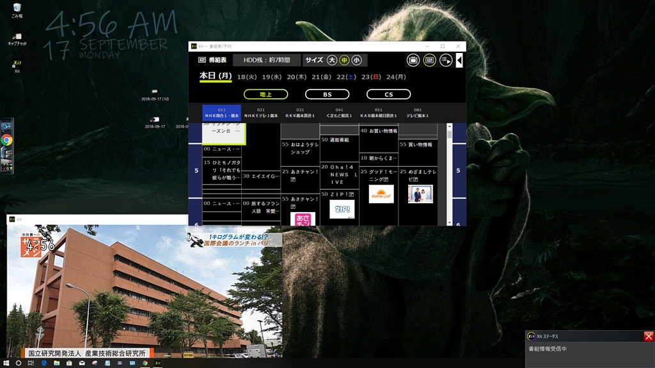
Task: Select channel 031 RKK熊本放送1 header
Action: [x=300, y=112]
